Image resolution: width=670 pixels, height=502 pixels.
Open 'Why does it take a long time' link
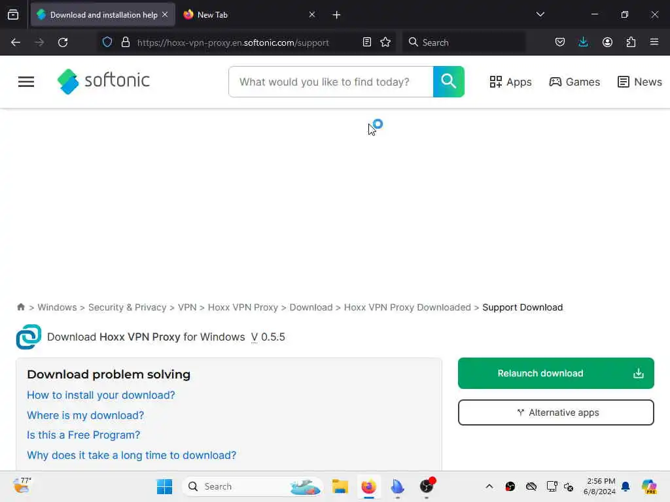pos(132,455)
